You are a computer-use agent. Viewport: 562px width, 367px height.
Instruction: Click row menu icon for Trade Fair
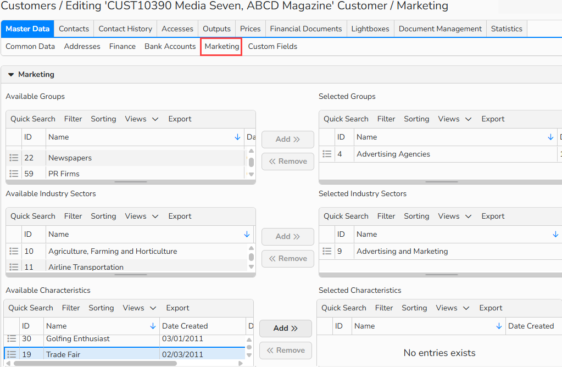click(x=12, y=354)
